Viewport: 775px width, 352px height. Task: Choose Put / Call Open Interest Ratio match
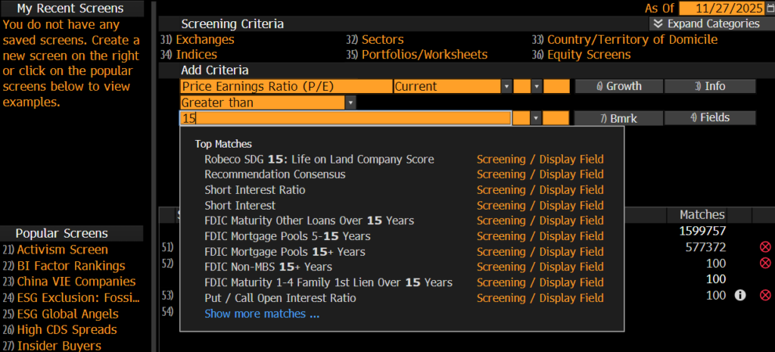(x=280, y=298)
